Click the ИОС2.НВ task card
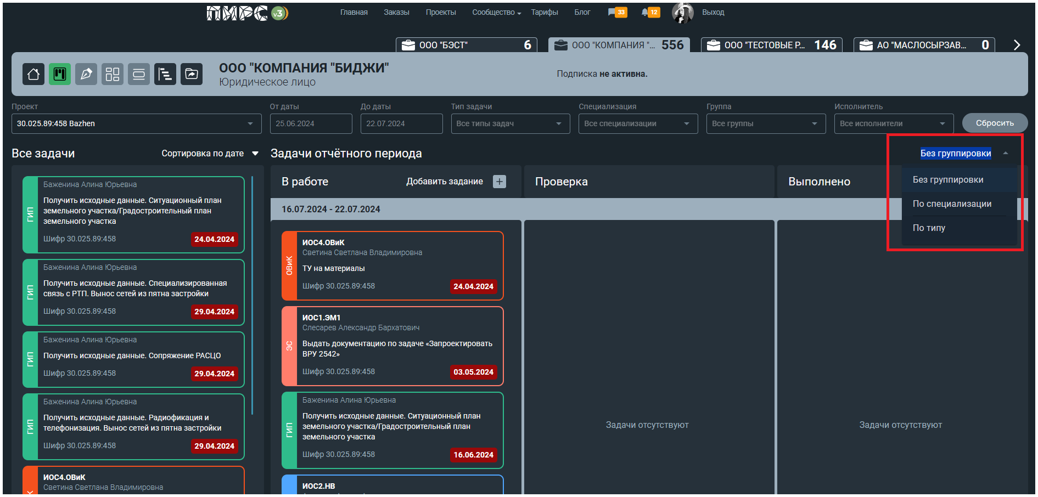The width and height of the screenshot is (1038, 497). (392, 485)
